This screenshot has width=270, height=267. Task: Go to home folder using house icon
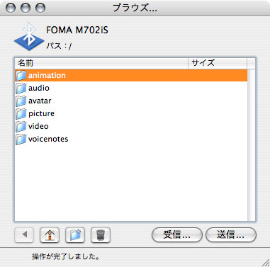(50, 235)
